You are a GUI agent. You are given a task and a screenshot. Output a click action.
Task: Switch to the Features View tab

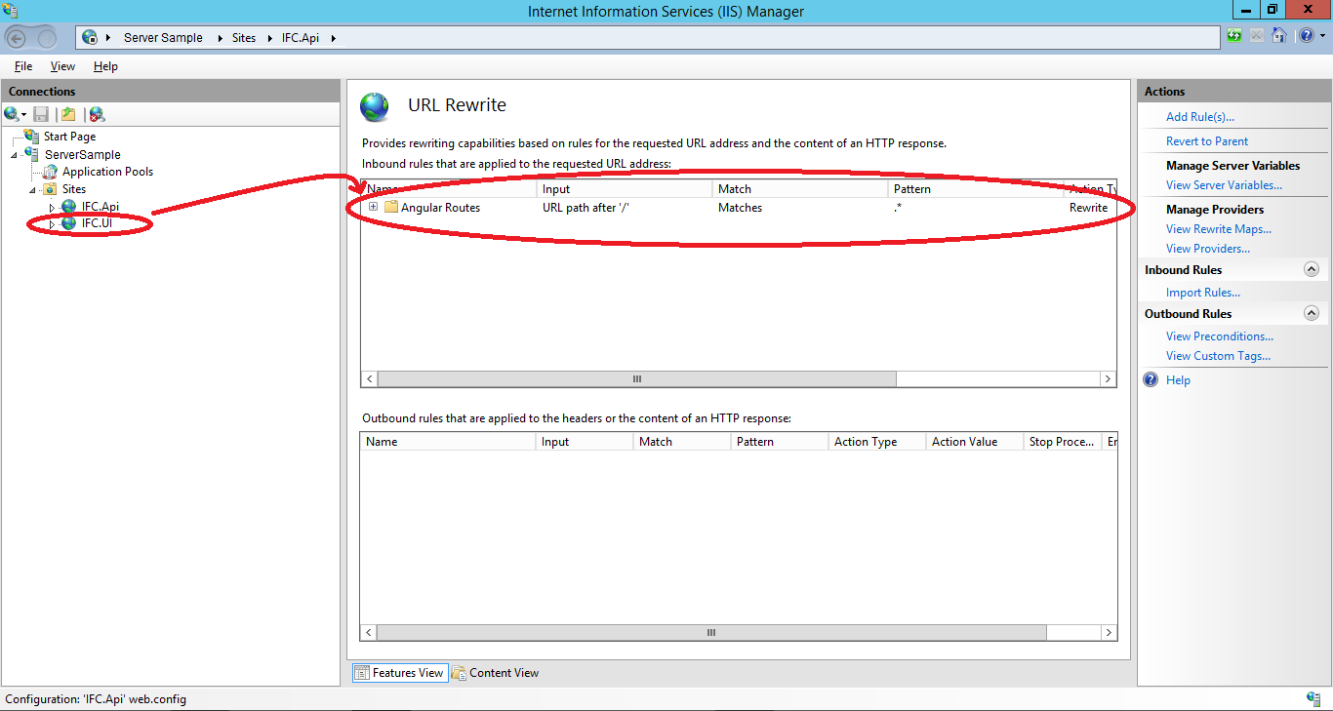[399, 673]
